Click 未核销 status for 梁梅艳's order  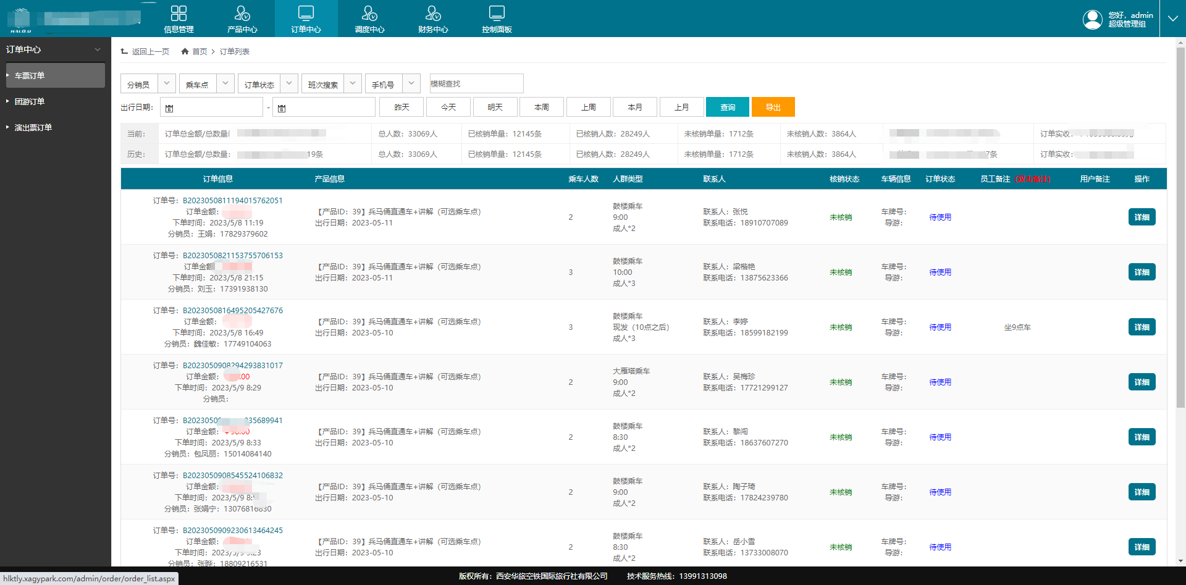point(841,272)
